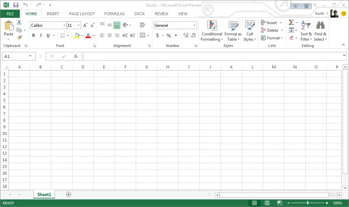Open Conditional Formatting menu
This screenshot has height=207, width=349.
pos(211,31)
